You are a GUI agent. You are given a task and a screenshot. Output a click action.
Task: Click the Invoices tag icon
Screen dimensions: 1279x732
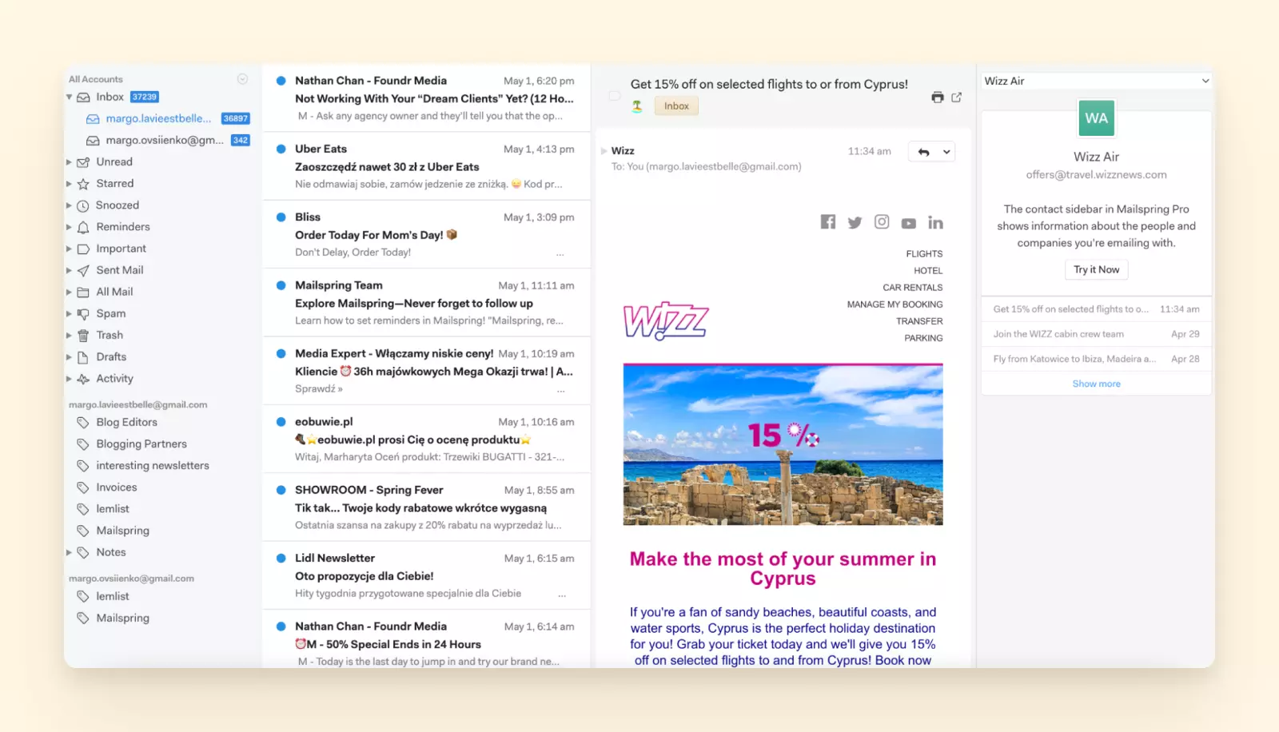(x=83, y=487)
